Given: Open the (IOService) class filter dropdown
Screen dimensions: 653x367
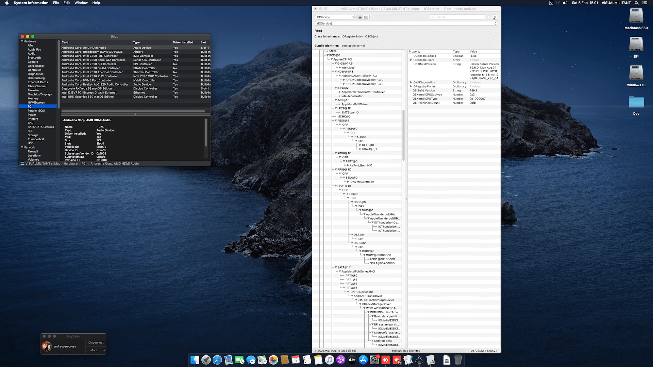Looking at the screenshot, I should (x=406, y=23).
